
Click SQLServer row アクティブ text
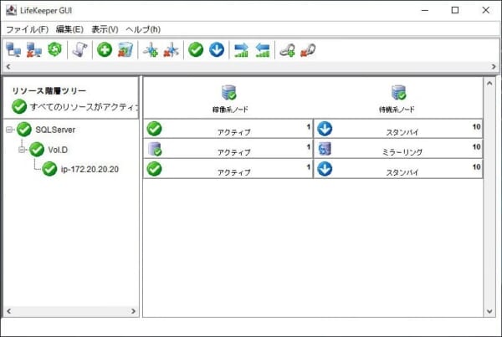[234, 132]
